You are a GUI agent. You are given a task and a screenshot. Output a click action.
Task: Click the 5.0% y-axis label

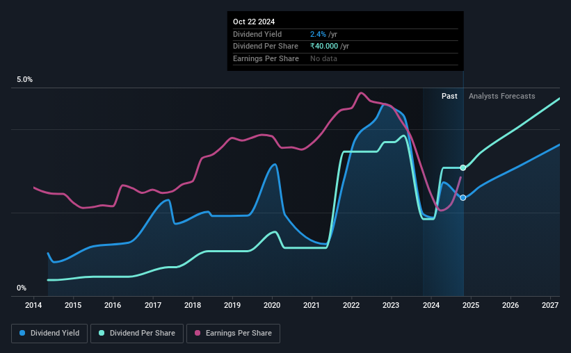[25, 80]
